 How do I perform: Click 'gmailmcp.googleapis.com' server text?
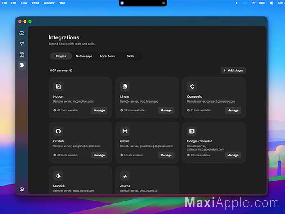tap(156, 146)
